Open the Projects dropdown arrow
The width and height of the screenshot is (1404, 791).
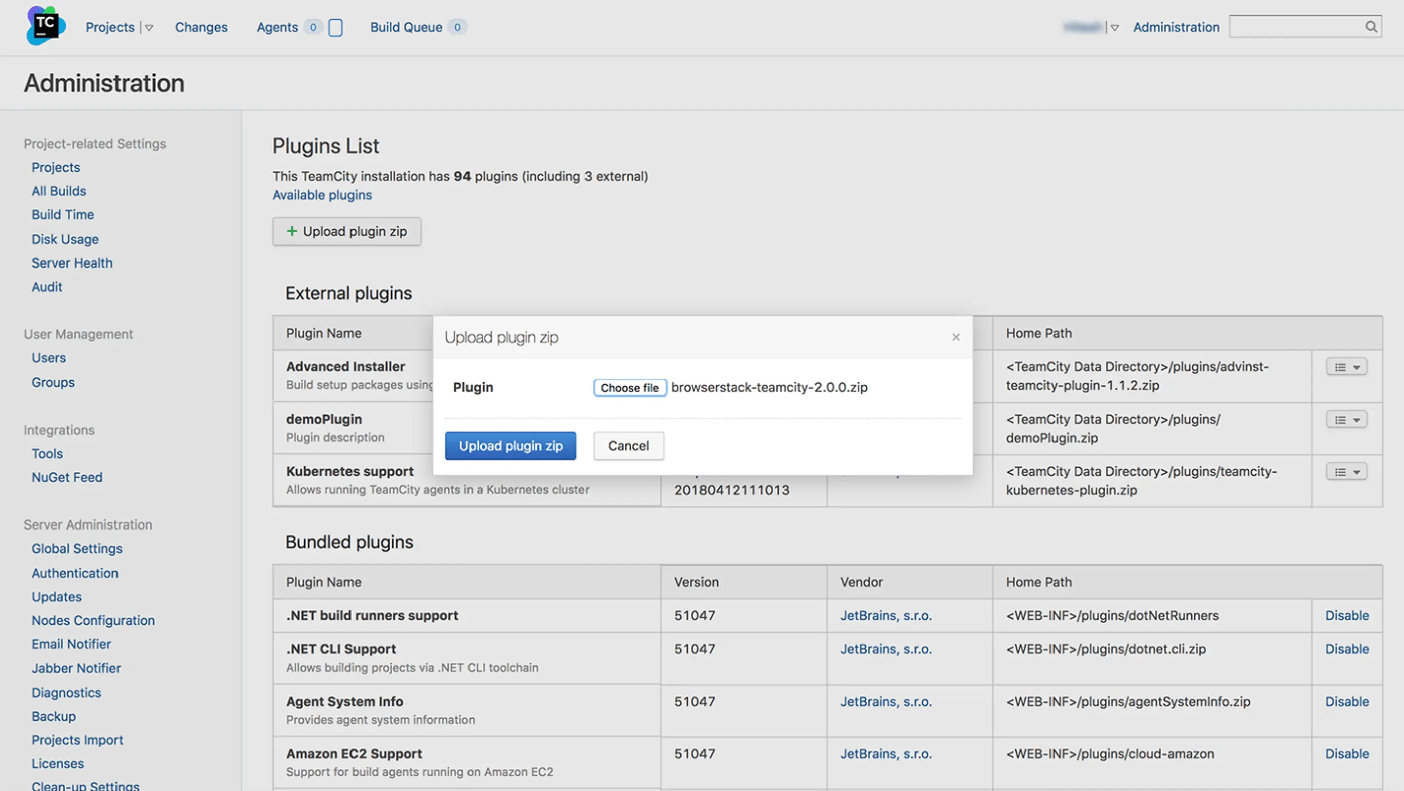click(149, 28)
